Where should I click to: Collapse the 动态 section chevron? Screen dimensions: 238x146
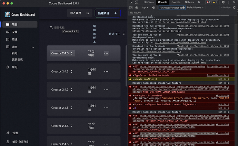coord(33,47)
